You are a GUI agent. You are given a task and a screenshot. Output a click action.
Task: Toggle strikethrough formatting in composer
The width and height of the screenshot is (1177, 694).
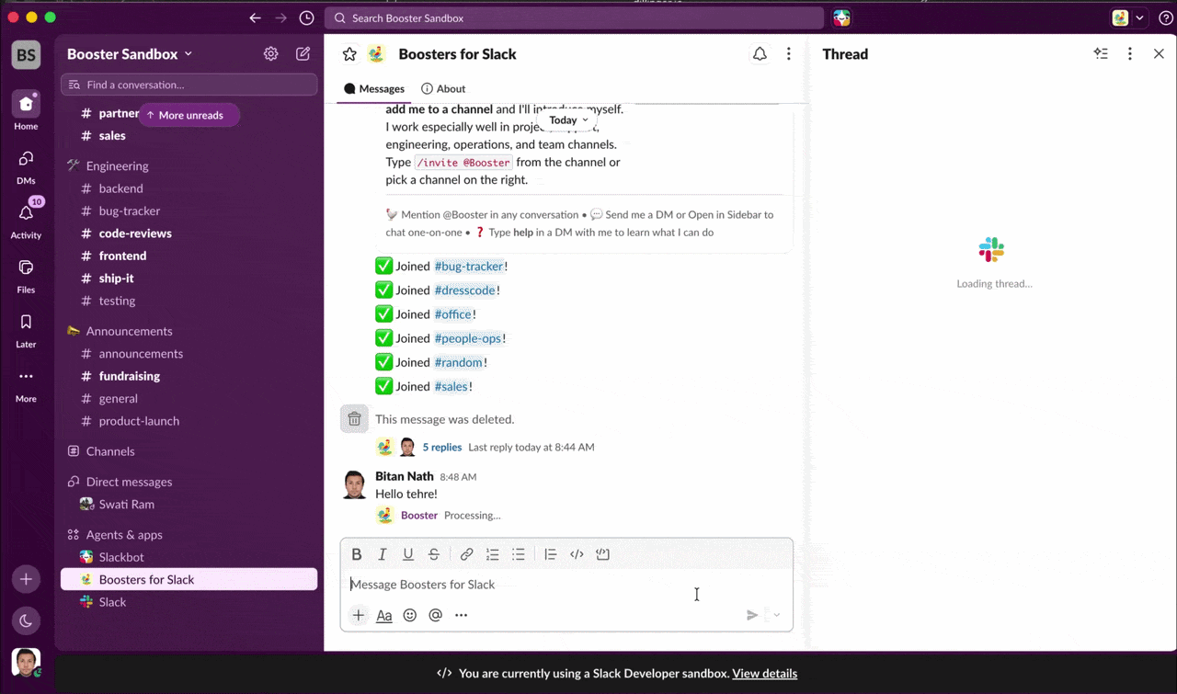[434, 554]
